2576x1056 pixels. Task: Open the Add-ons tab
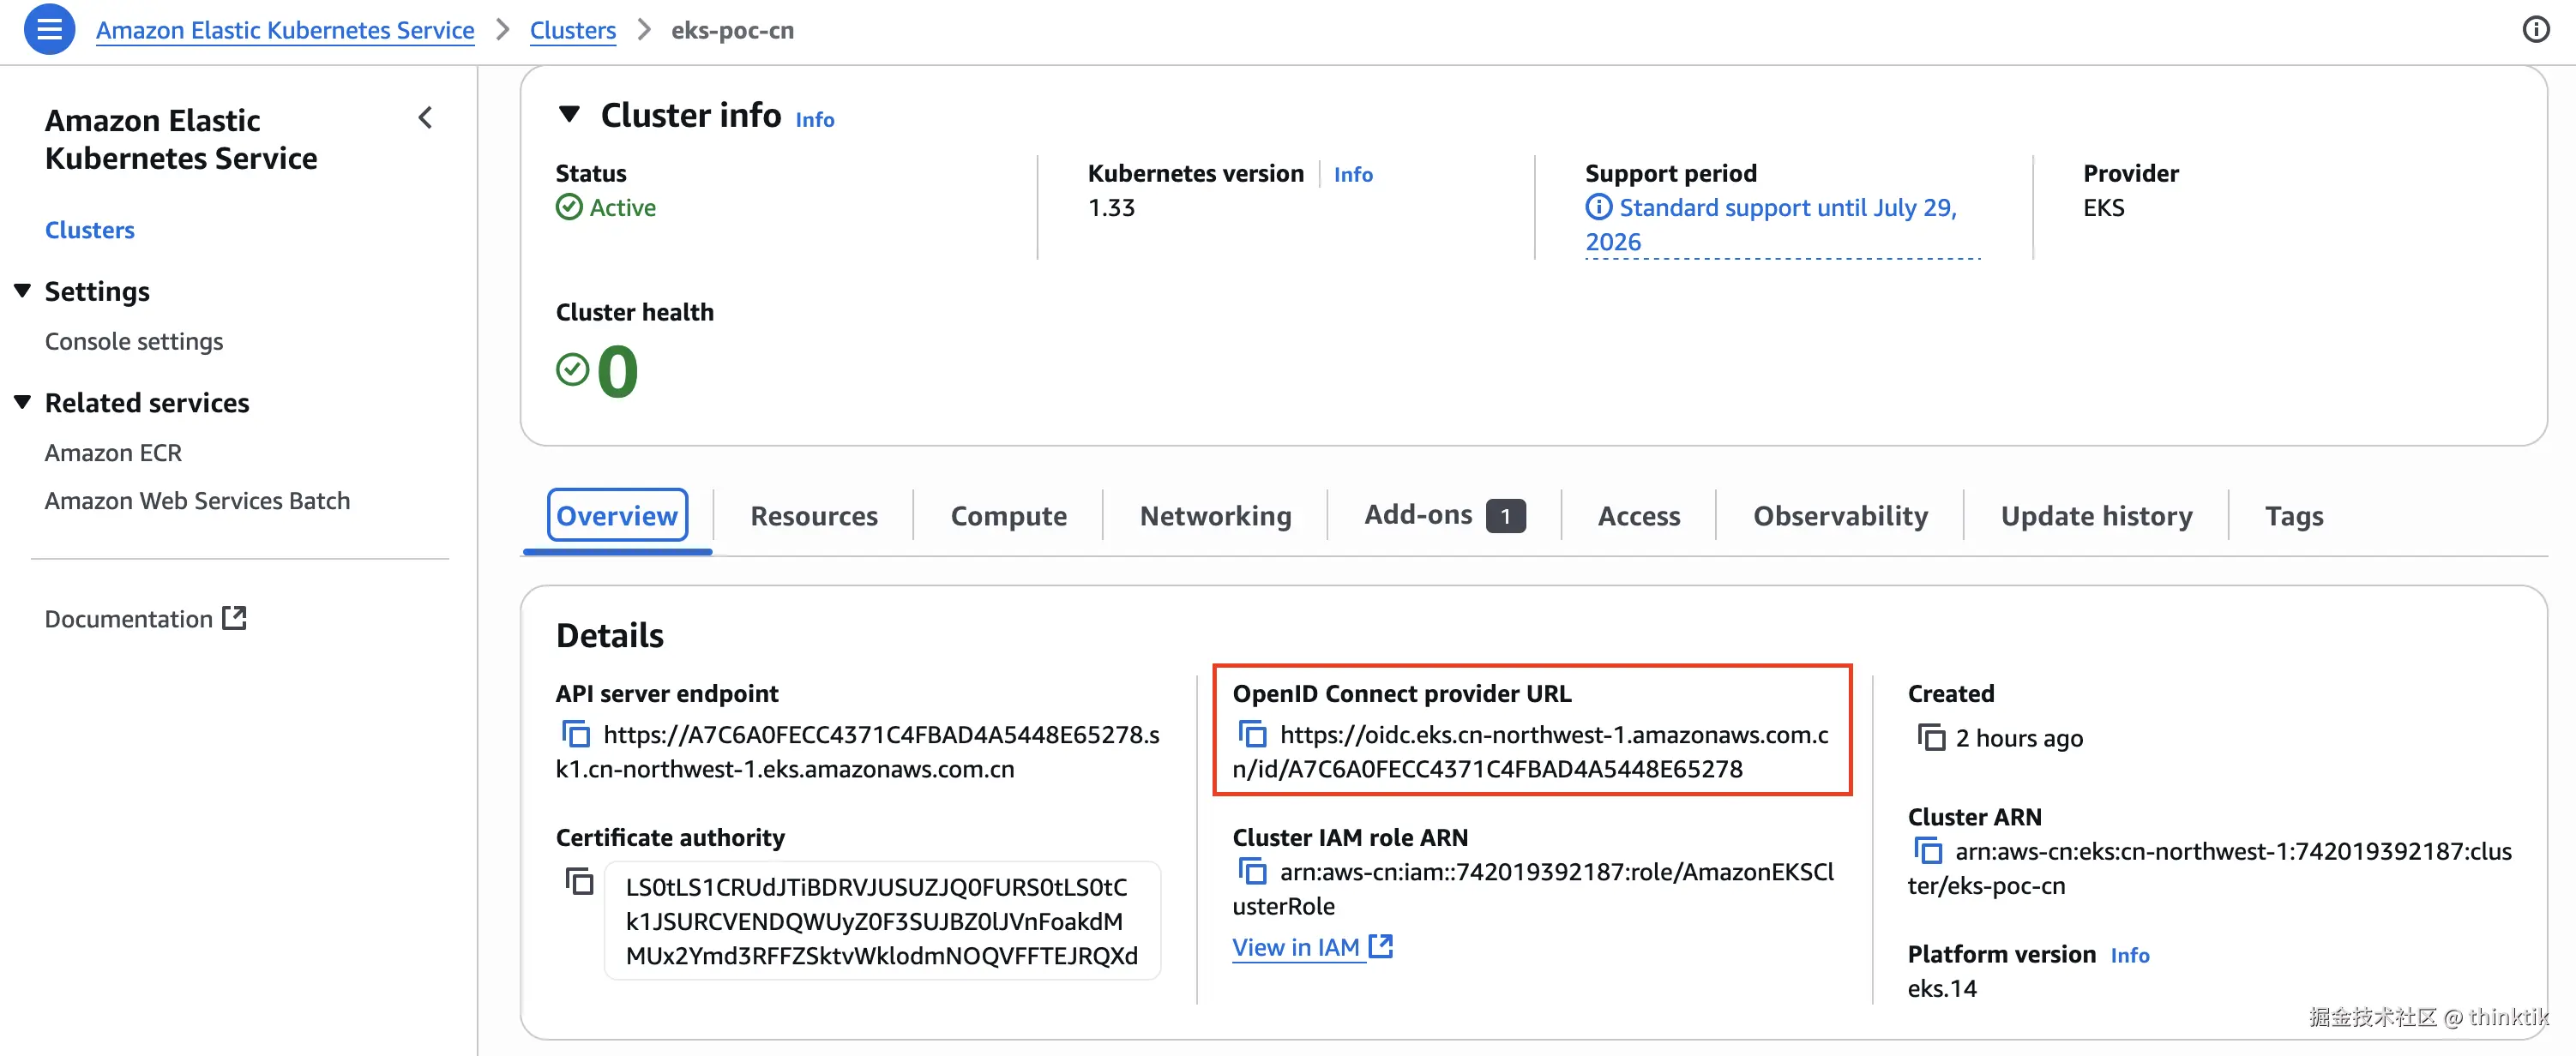1444,515
